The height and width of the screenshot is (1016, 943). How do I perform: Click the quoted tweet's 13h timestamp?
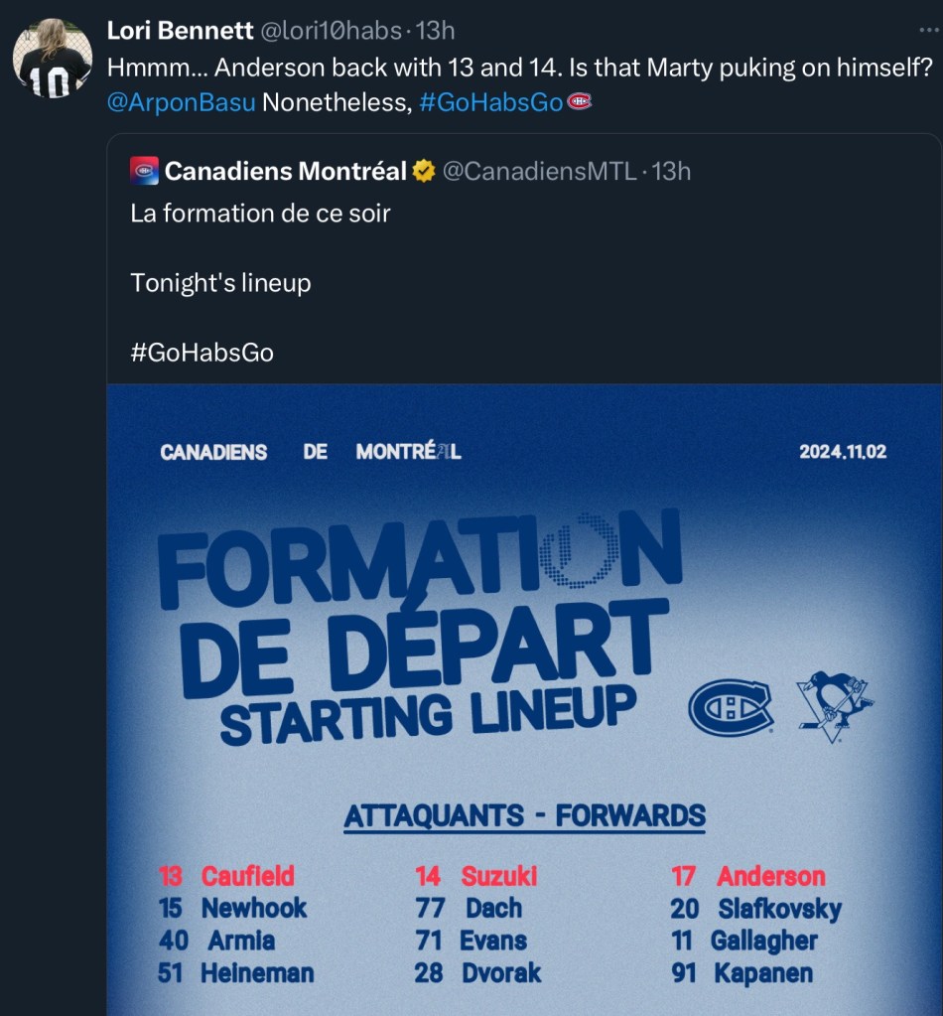coord(671,171)
